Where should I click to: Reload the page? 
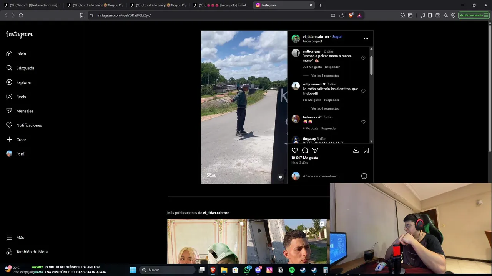(21, 15)
